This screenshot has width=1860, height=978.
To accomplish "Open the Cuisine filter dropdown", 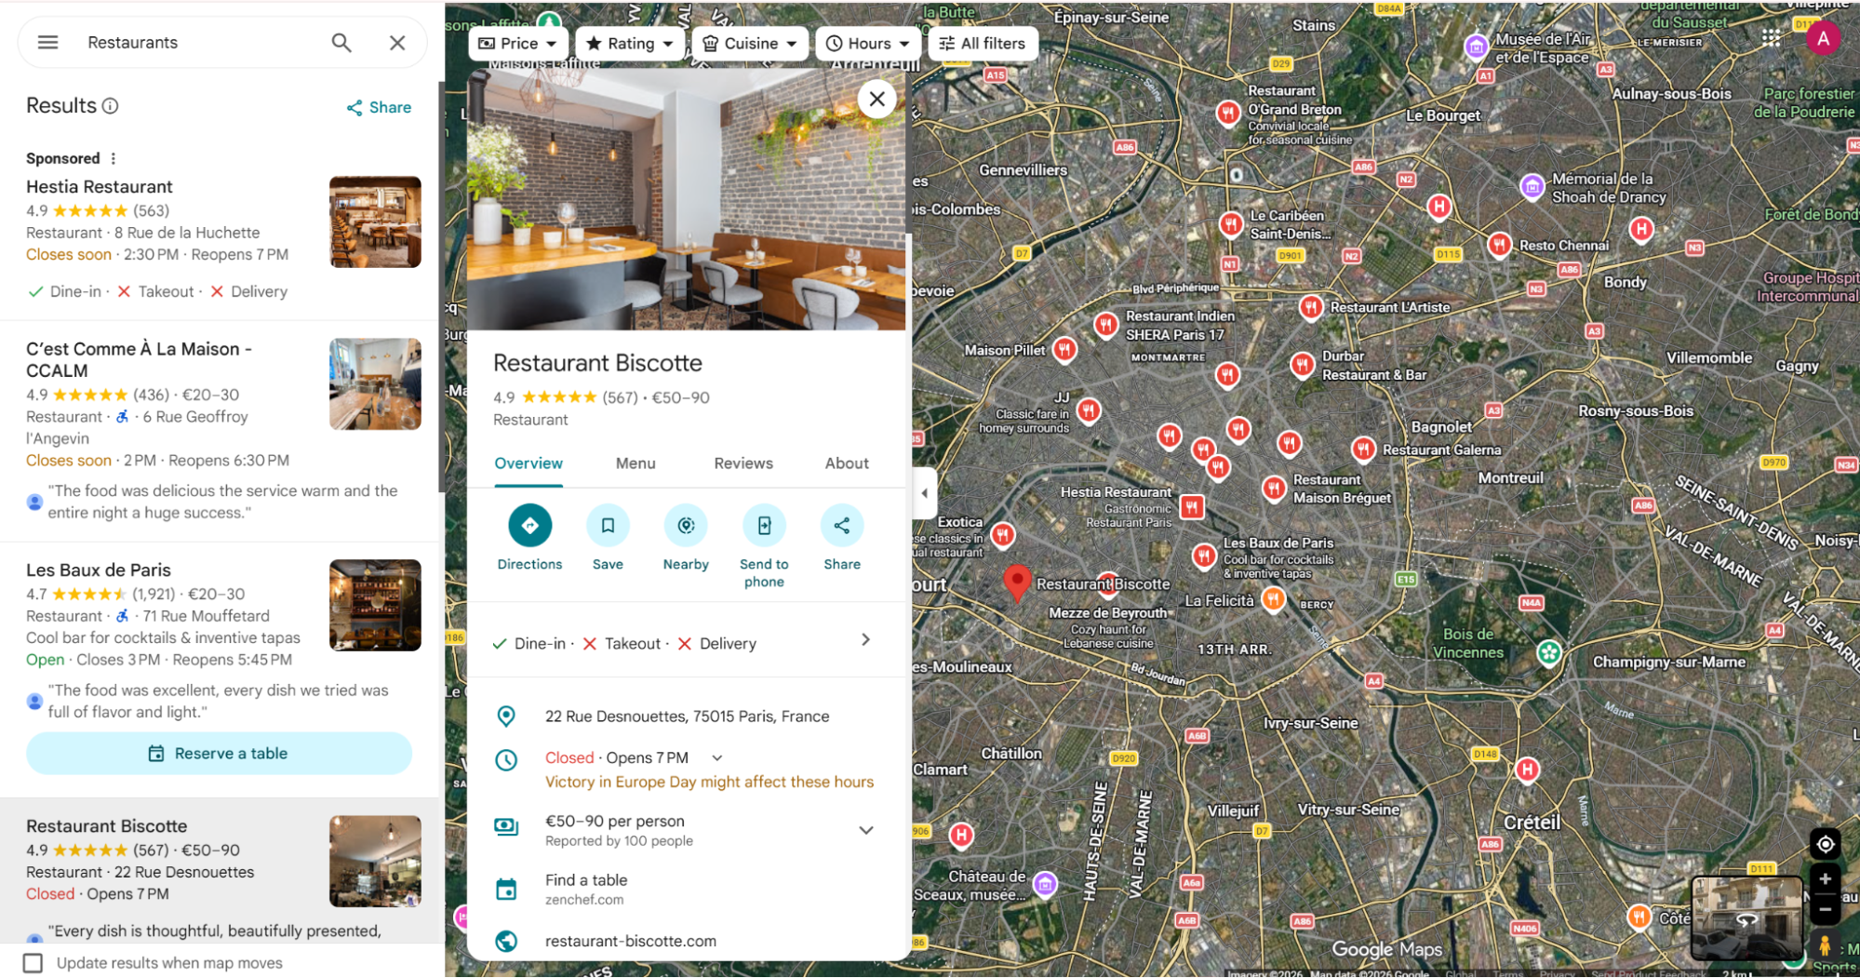I will 750,44.
